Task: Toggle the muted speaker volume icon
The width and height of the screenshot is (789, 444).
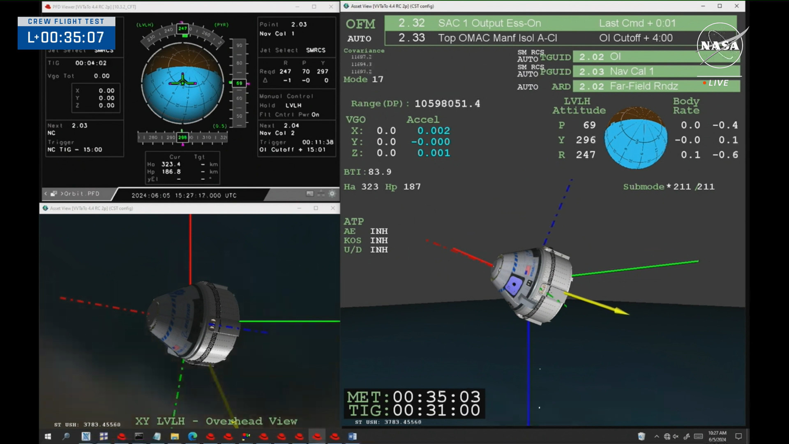Action: [676, 436]
